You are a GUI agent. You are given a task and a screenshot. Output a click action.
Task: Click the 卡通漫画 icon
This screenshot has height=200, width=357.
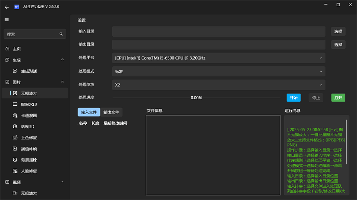pos(15,116)
